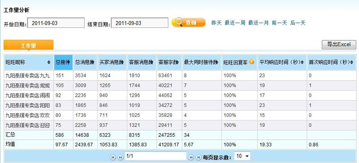Click the 昨天 link
The width and height of the screenshot is (359, 163).
coord(216,23)
